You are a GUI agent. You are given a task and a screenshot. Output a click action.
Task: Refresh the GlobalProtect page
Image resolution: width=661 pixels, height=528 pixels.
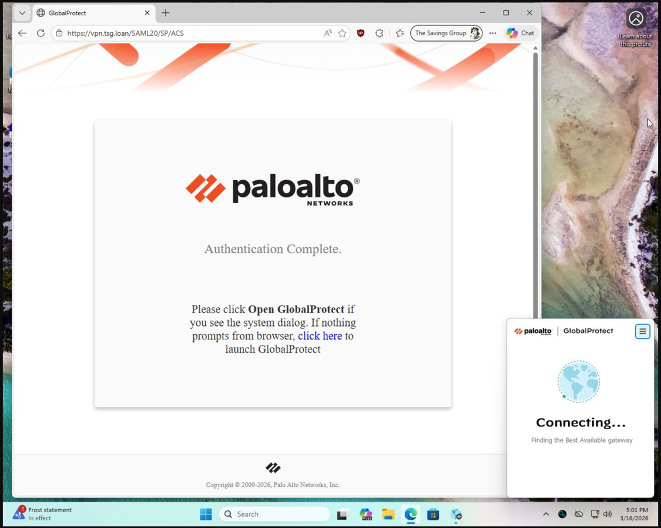point(41,33)
